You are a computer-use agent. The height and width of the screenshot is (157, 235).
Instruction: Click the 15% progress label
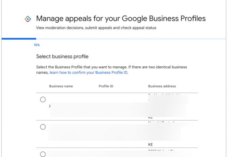(x=37, y=45)
